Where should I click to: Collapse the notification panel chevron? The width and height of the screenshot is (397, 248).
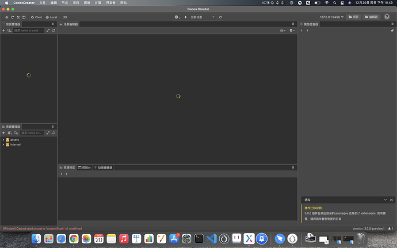385,200
